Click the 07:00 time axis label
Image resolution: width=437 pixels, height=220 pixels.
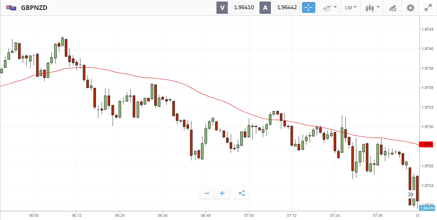point(249,216)
